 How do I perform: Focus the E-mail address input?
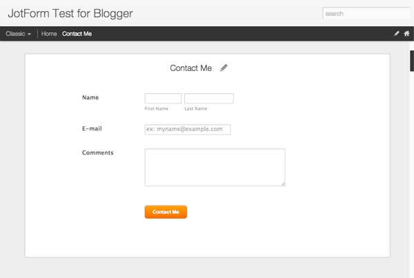coord(187,129)
